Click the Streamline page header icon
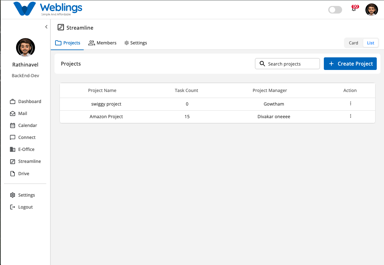384x265 pixels. 61,27
